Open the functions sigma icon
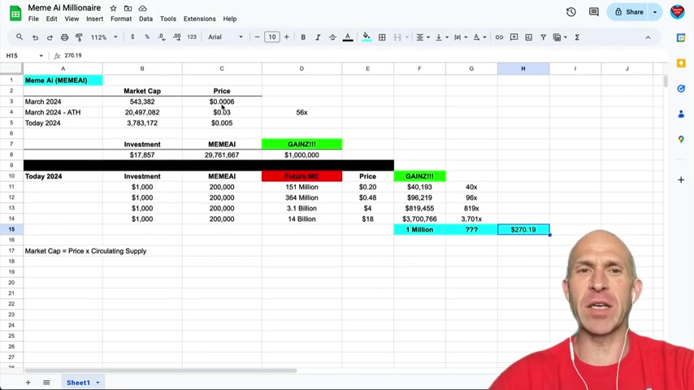 [x=577, y=37]
